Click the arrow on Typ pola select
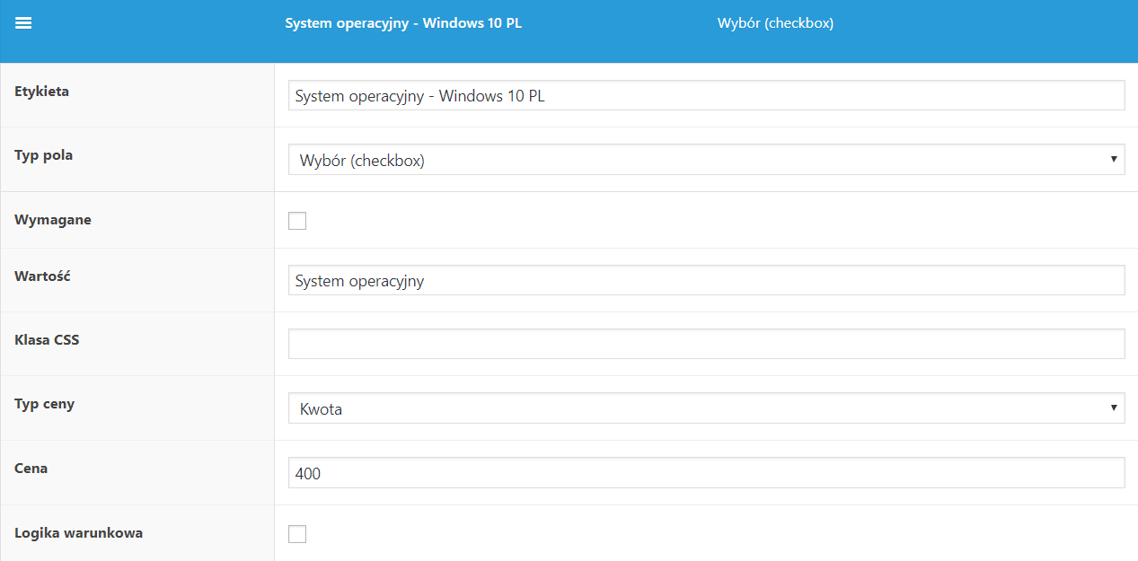 click(1114, 160)
